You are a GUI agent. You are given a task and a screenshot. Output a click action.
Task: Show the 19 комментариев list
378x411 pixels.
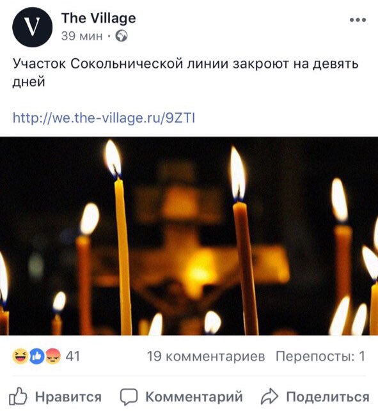(206, 356)
